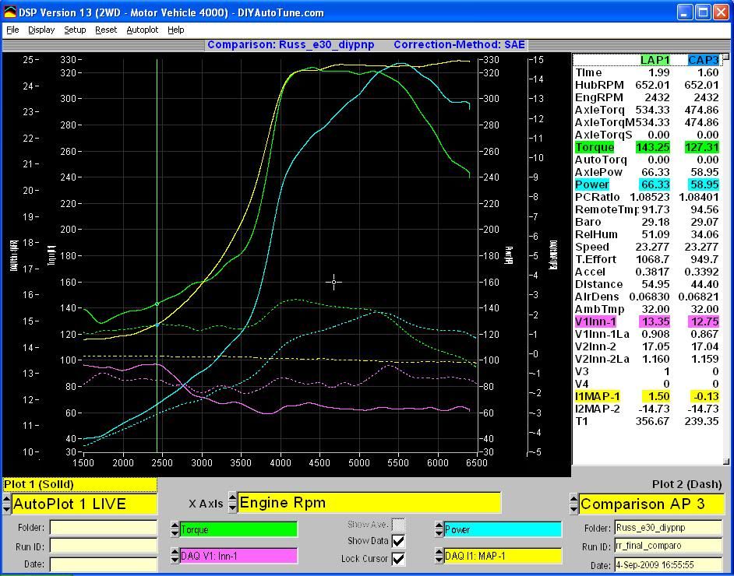Click the Comparison: Russ_e30_diypnp header text
Screen dimensions: 734x576
[x=291, y=45]
